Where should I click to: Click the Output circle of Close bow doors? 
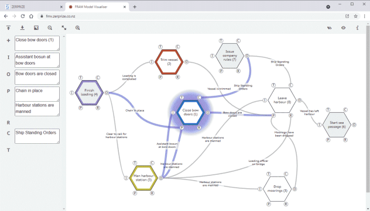tap(208, 113)
